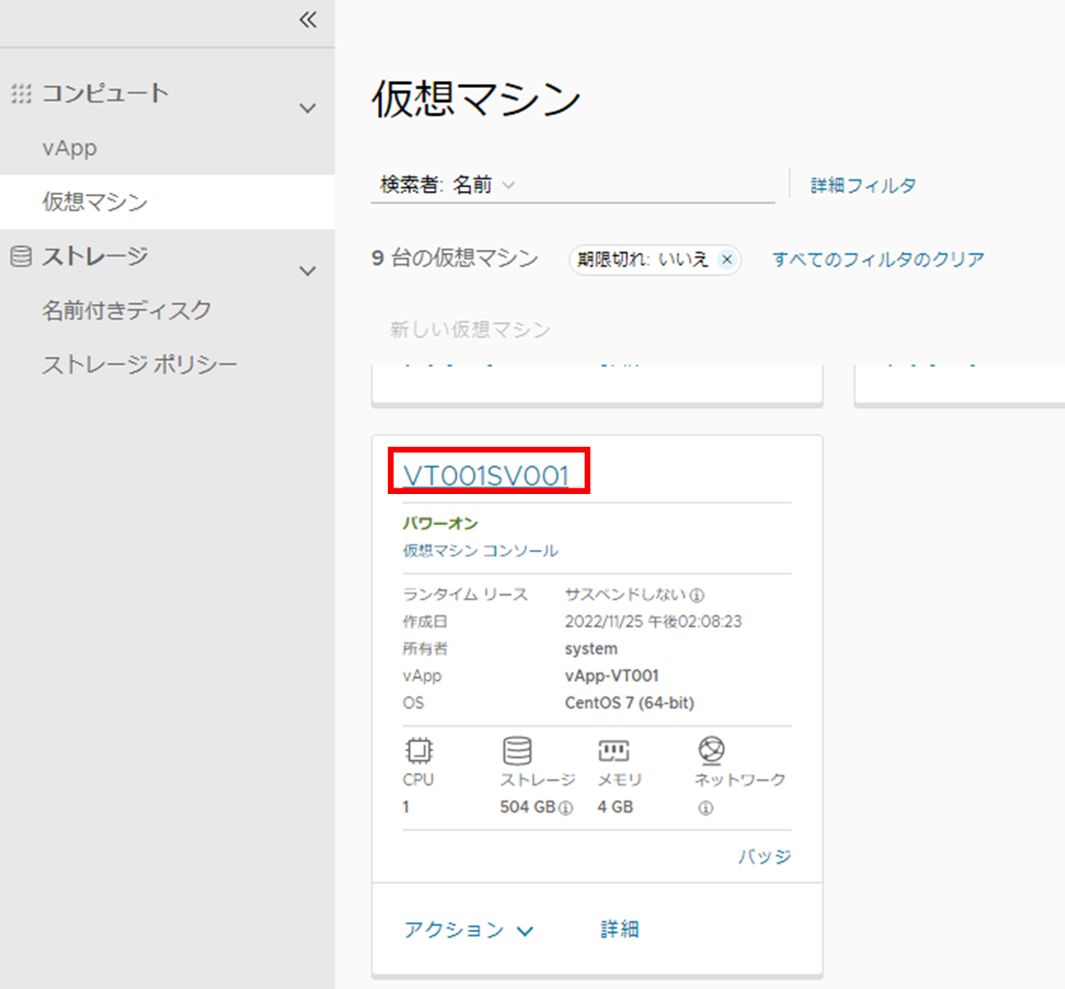Collapse the ストレージ section chevron
The height and width of the screenshot is (989, 1065).
tap(308, 271)
